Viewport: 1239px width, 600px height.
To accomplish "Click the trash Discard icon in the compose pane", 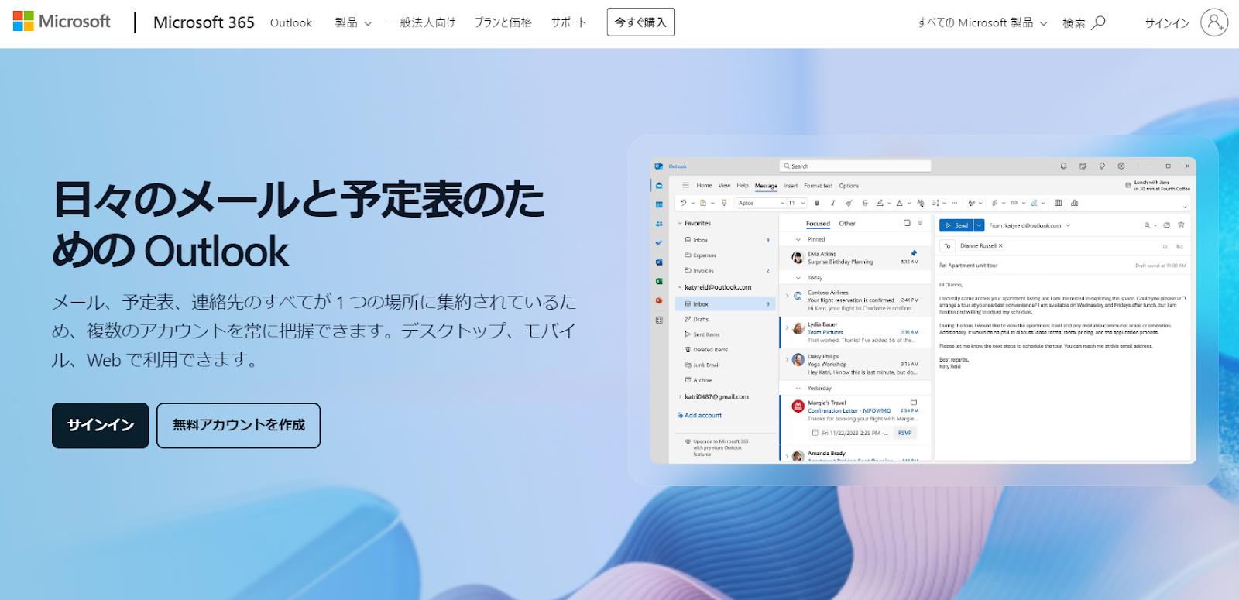I will 1181,225.
